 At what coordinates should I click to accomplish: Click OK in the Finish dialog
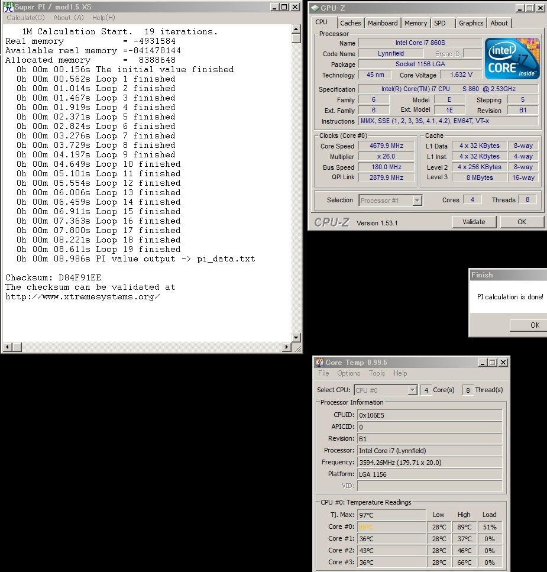pyautogui.click(x=529, y=325)
